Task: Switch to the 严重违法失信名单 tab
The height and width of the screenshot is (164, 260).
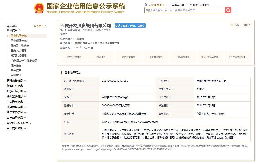Action: tap(200, 5)
